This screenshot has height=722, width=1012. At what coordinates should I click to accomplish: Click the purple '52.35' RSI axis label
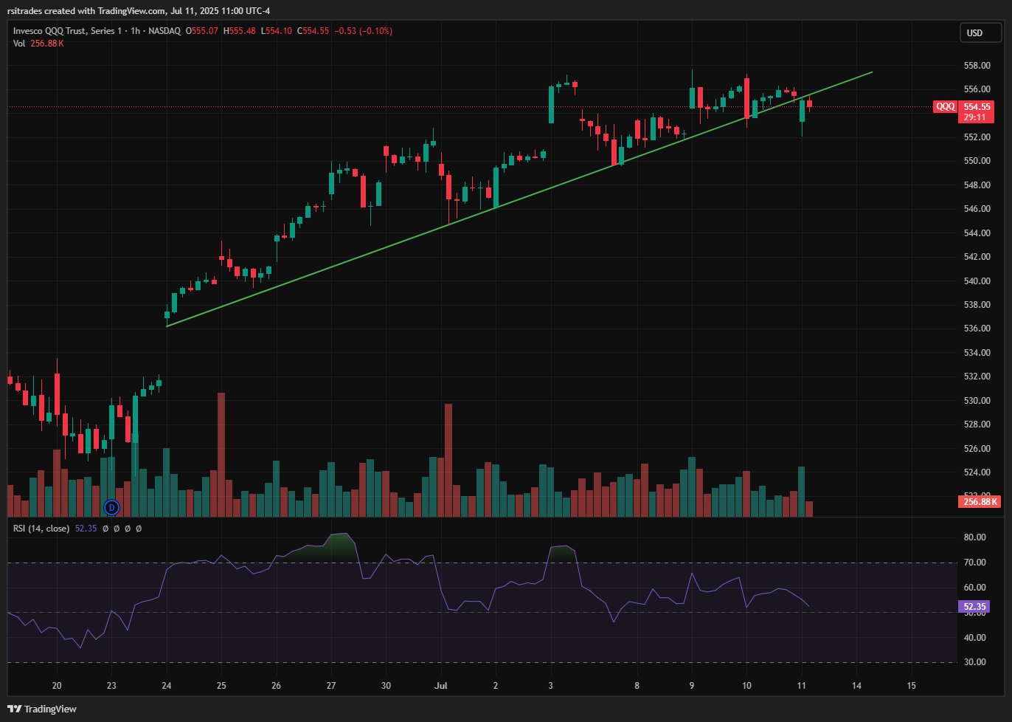[974, 607]
